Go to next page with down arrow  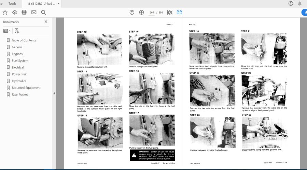[x=141, y=12]
